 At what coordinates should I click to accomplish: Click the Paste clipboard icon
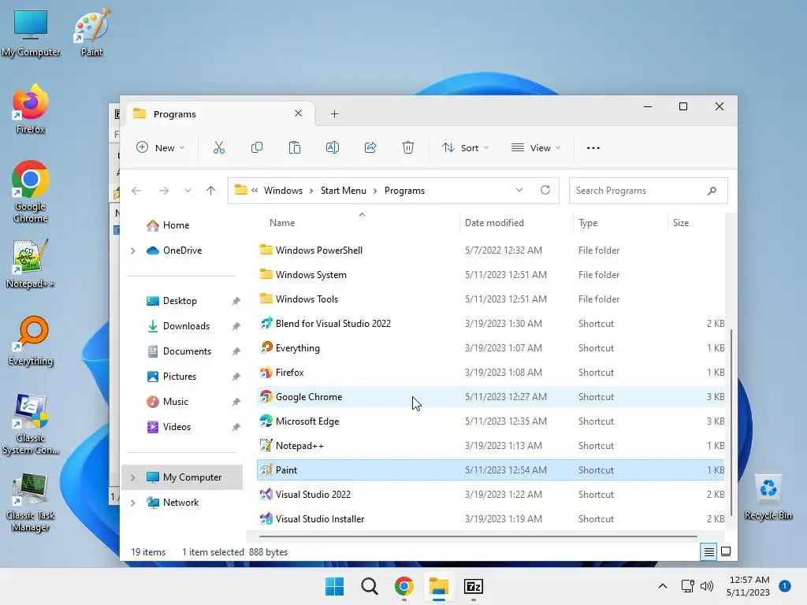(295, 147)
